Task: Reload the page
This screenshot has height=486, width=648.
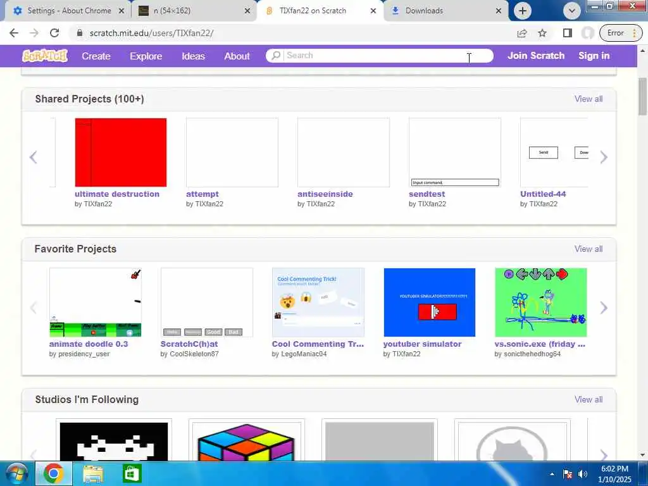Action: (x=54, y=33)
